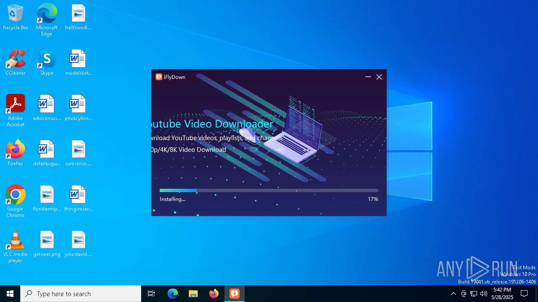This screenshot has height=302, width=538.
Task: Open Firefox from the taskbar
Action: tap(214, 294)
